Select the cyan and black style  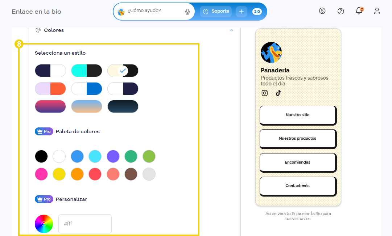pos(87,71)
